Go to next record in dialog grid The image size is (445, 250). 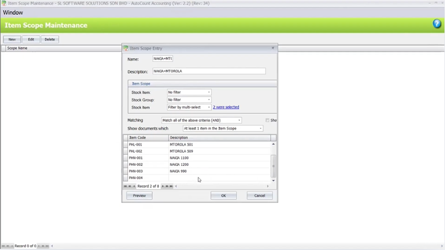[x=163, y=186]
